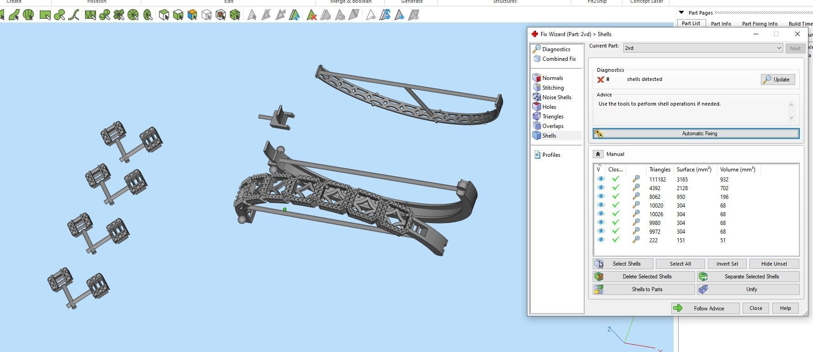Switch to the Part List tab
The image size is (813, 352).
691,23
